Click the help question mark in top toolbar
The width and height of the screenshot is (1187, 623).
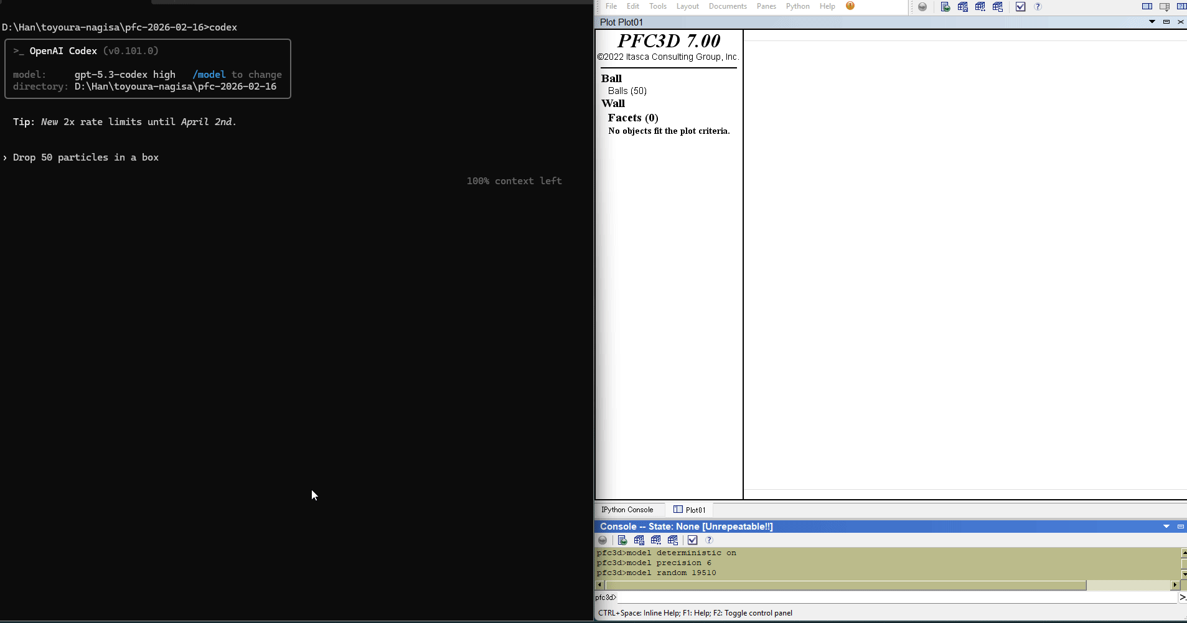[1038, 7]
